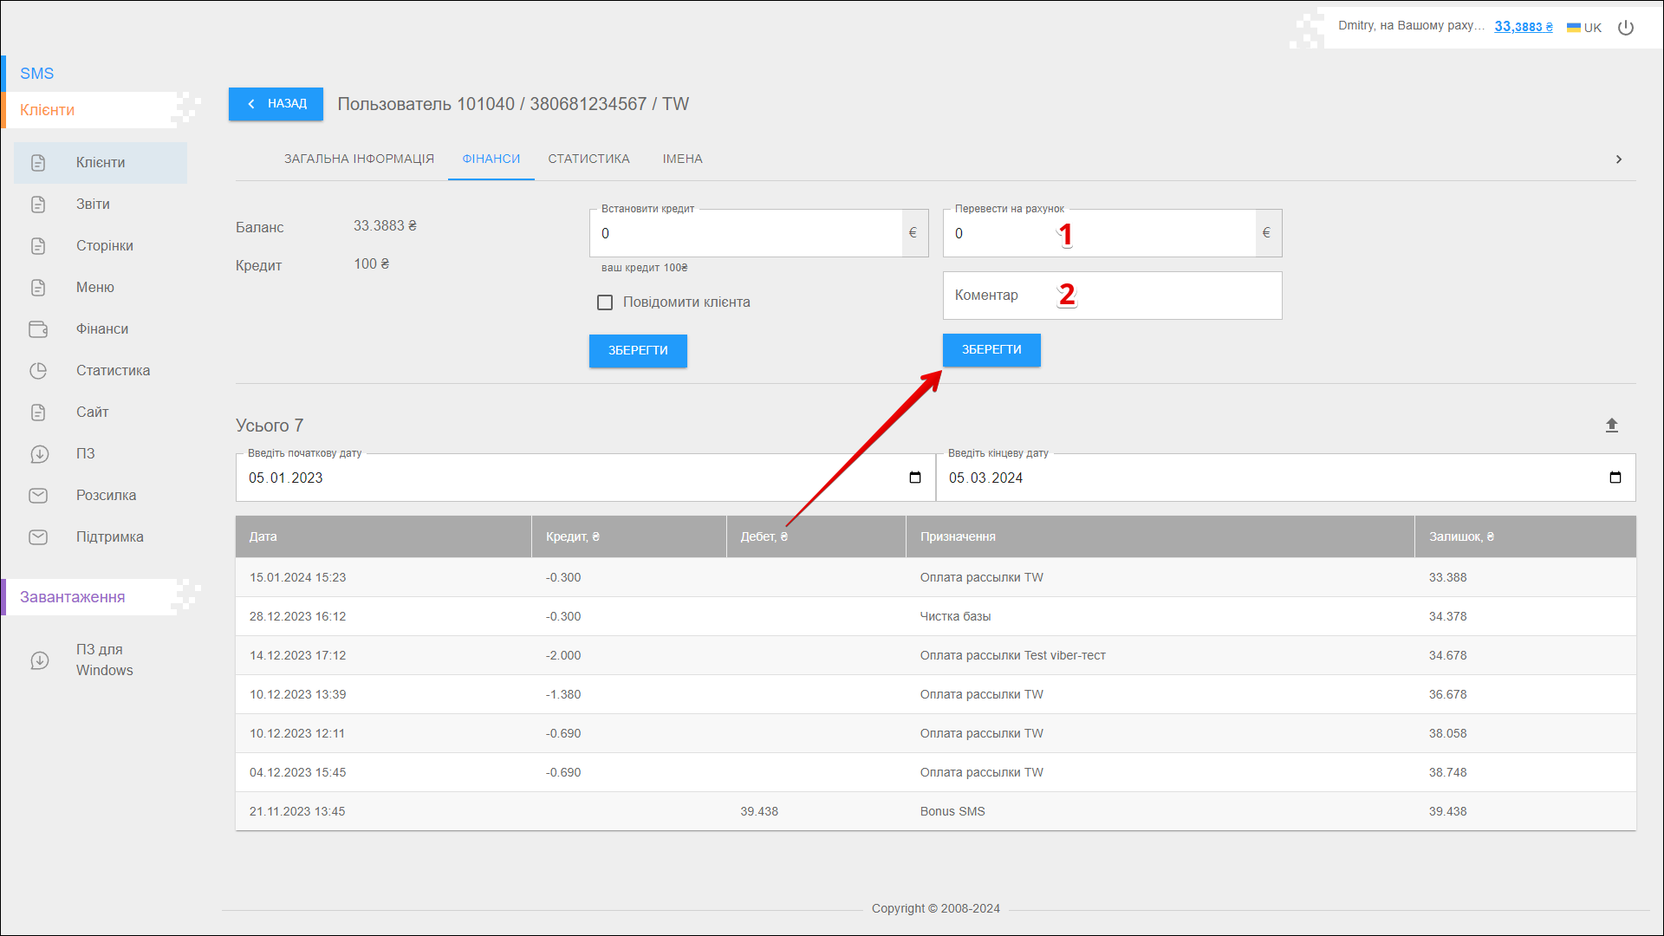Click ПЗ download sidebar icon
Screen dimensions: 1664x936
(38, 454)
